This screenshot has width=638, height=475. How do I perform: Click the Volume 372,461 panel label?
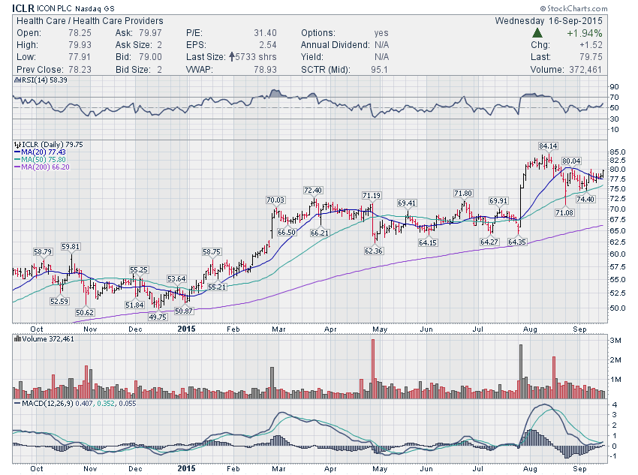[44, 338]
